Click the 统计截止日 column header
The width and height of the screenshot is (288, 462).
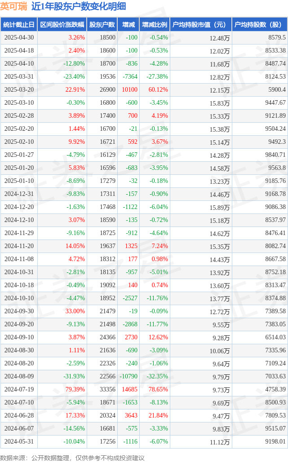tap(19, 24)
